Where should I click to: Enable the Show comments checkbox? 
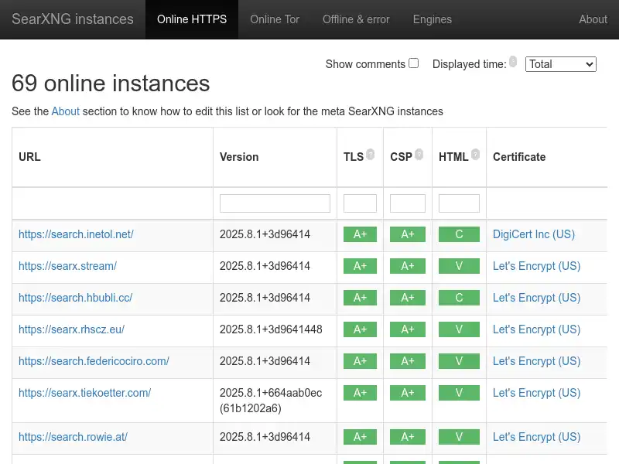413,63
